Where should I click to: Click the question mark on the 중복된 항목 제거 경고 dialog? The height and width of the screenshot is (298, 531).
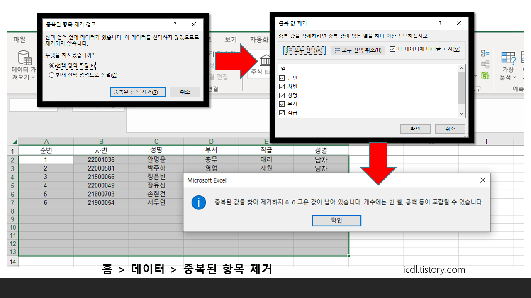pyautogui.click(x=175, y=24)
